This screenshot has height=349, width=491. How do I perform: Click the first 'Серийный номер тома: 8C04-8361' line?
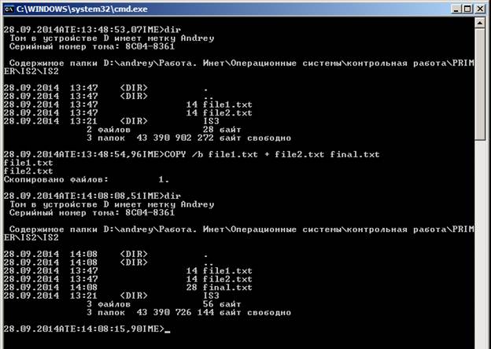92,46
